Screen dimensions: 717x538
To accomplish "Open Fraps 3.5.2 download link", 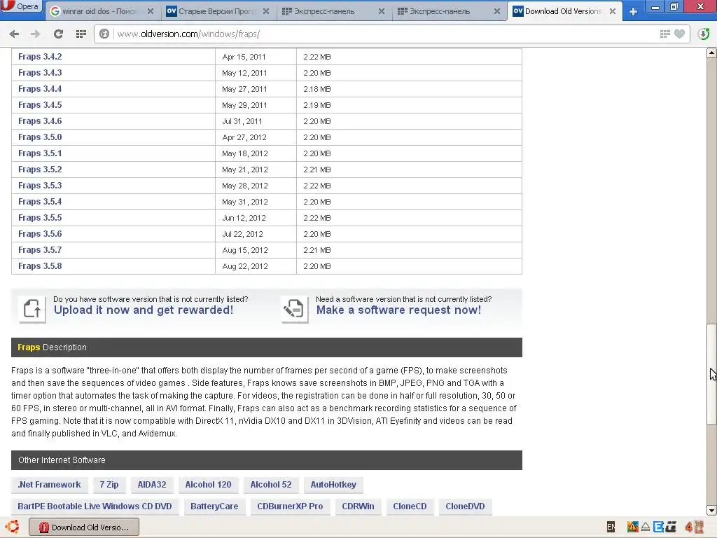I will pyautogui.click(x=40, y=170).
